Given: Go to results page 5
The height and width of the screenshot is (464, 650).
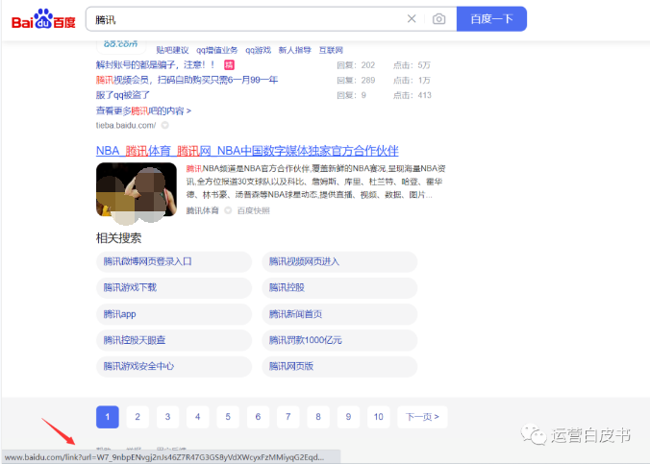Looking at the screenshot, I should pyautogui.click(x=228, y=417).
